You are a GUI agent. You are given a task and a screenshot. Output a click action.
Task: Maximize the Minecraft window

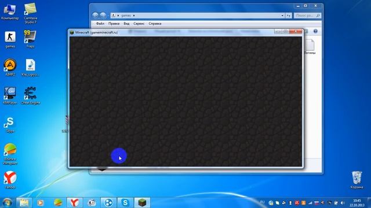[285, 31]
